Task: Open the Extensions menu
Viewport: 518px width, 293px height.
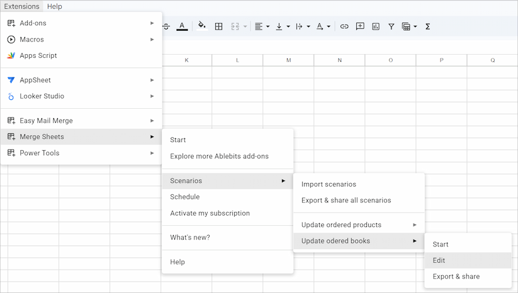Action: [x=21, y=6]
